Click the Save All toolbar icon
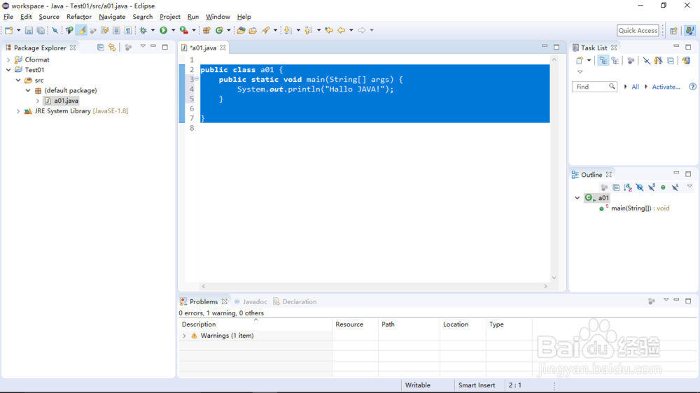700x393 pixels. [x=41, y=30]
